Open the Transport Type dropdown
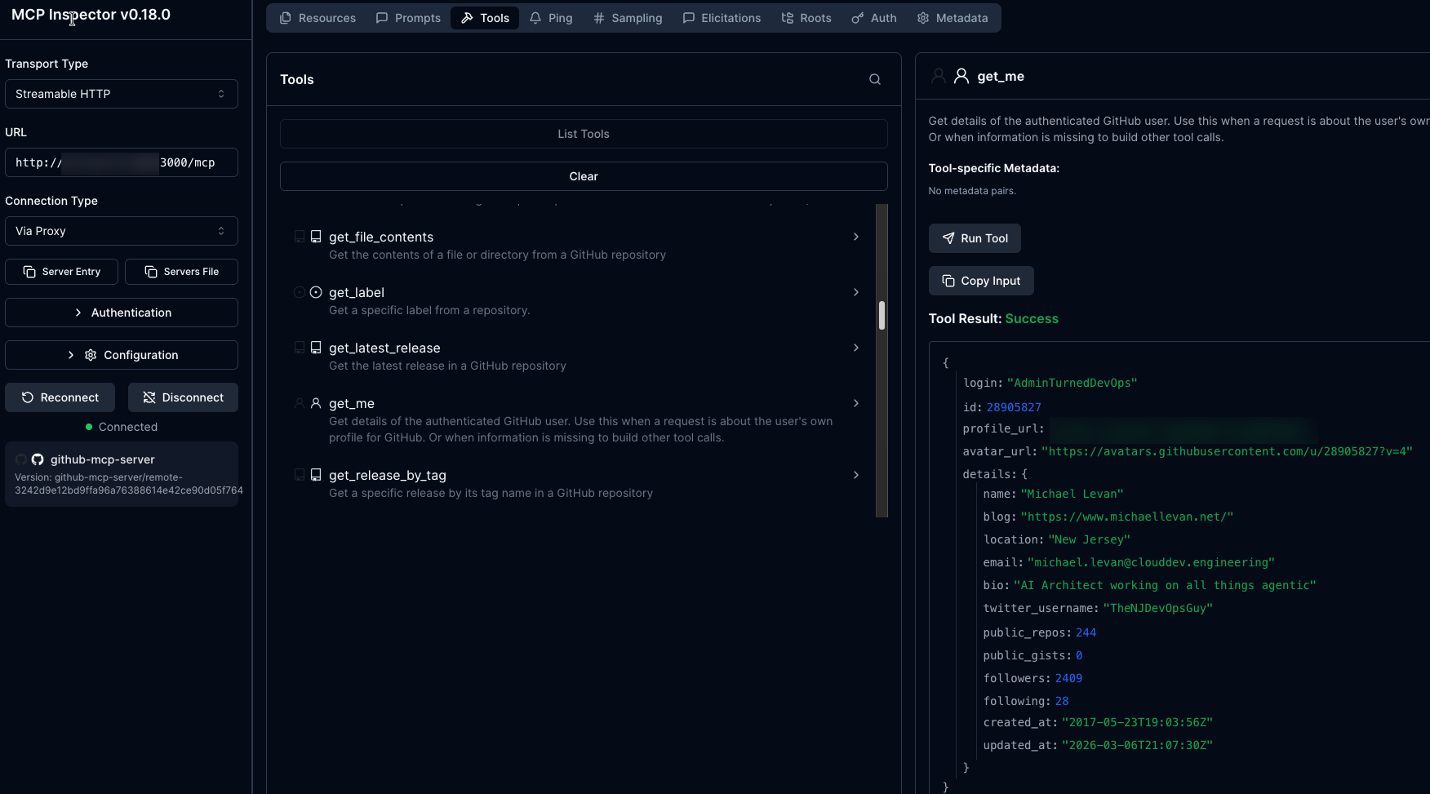The width and height of the screenshot is (1430, 794). pyautogui.click(x=121, y=94)
